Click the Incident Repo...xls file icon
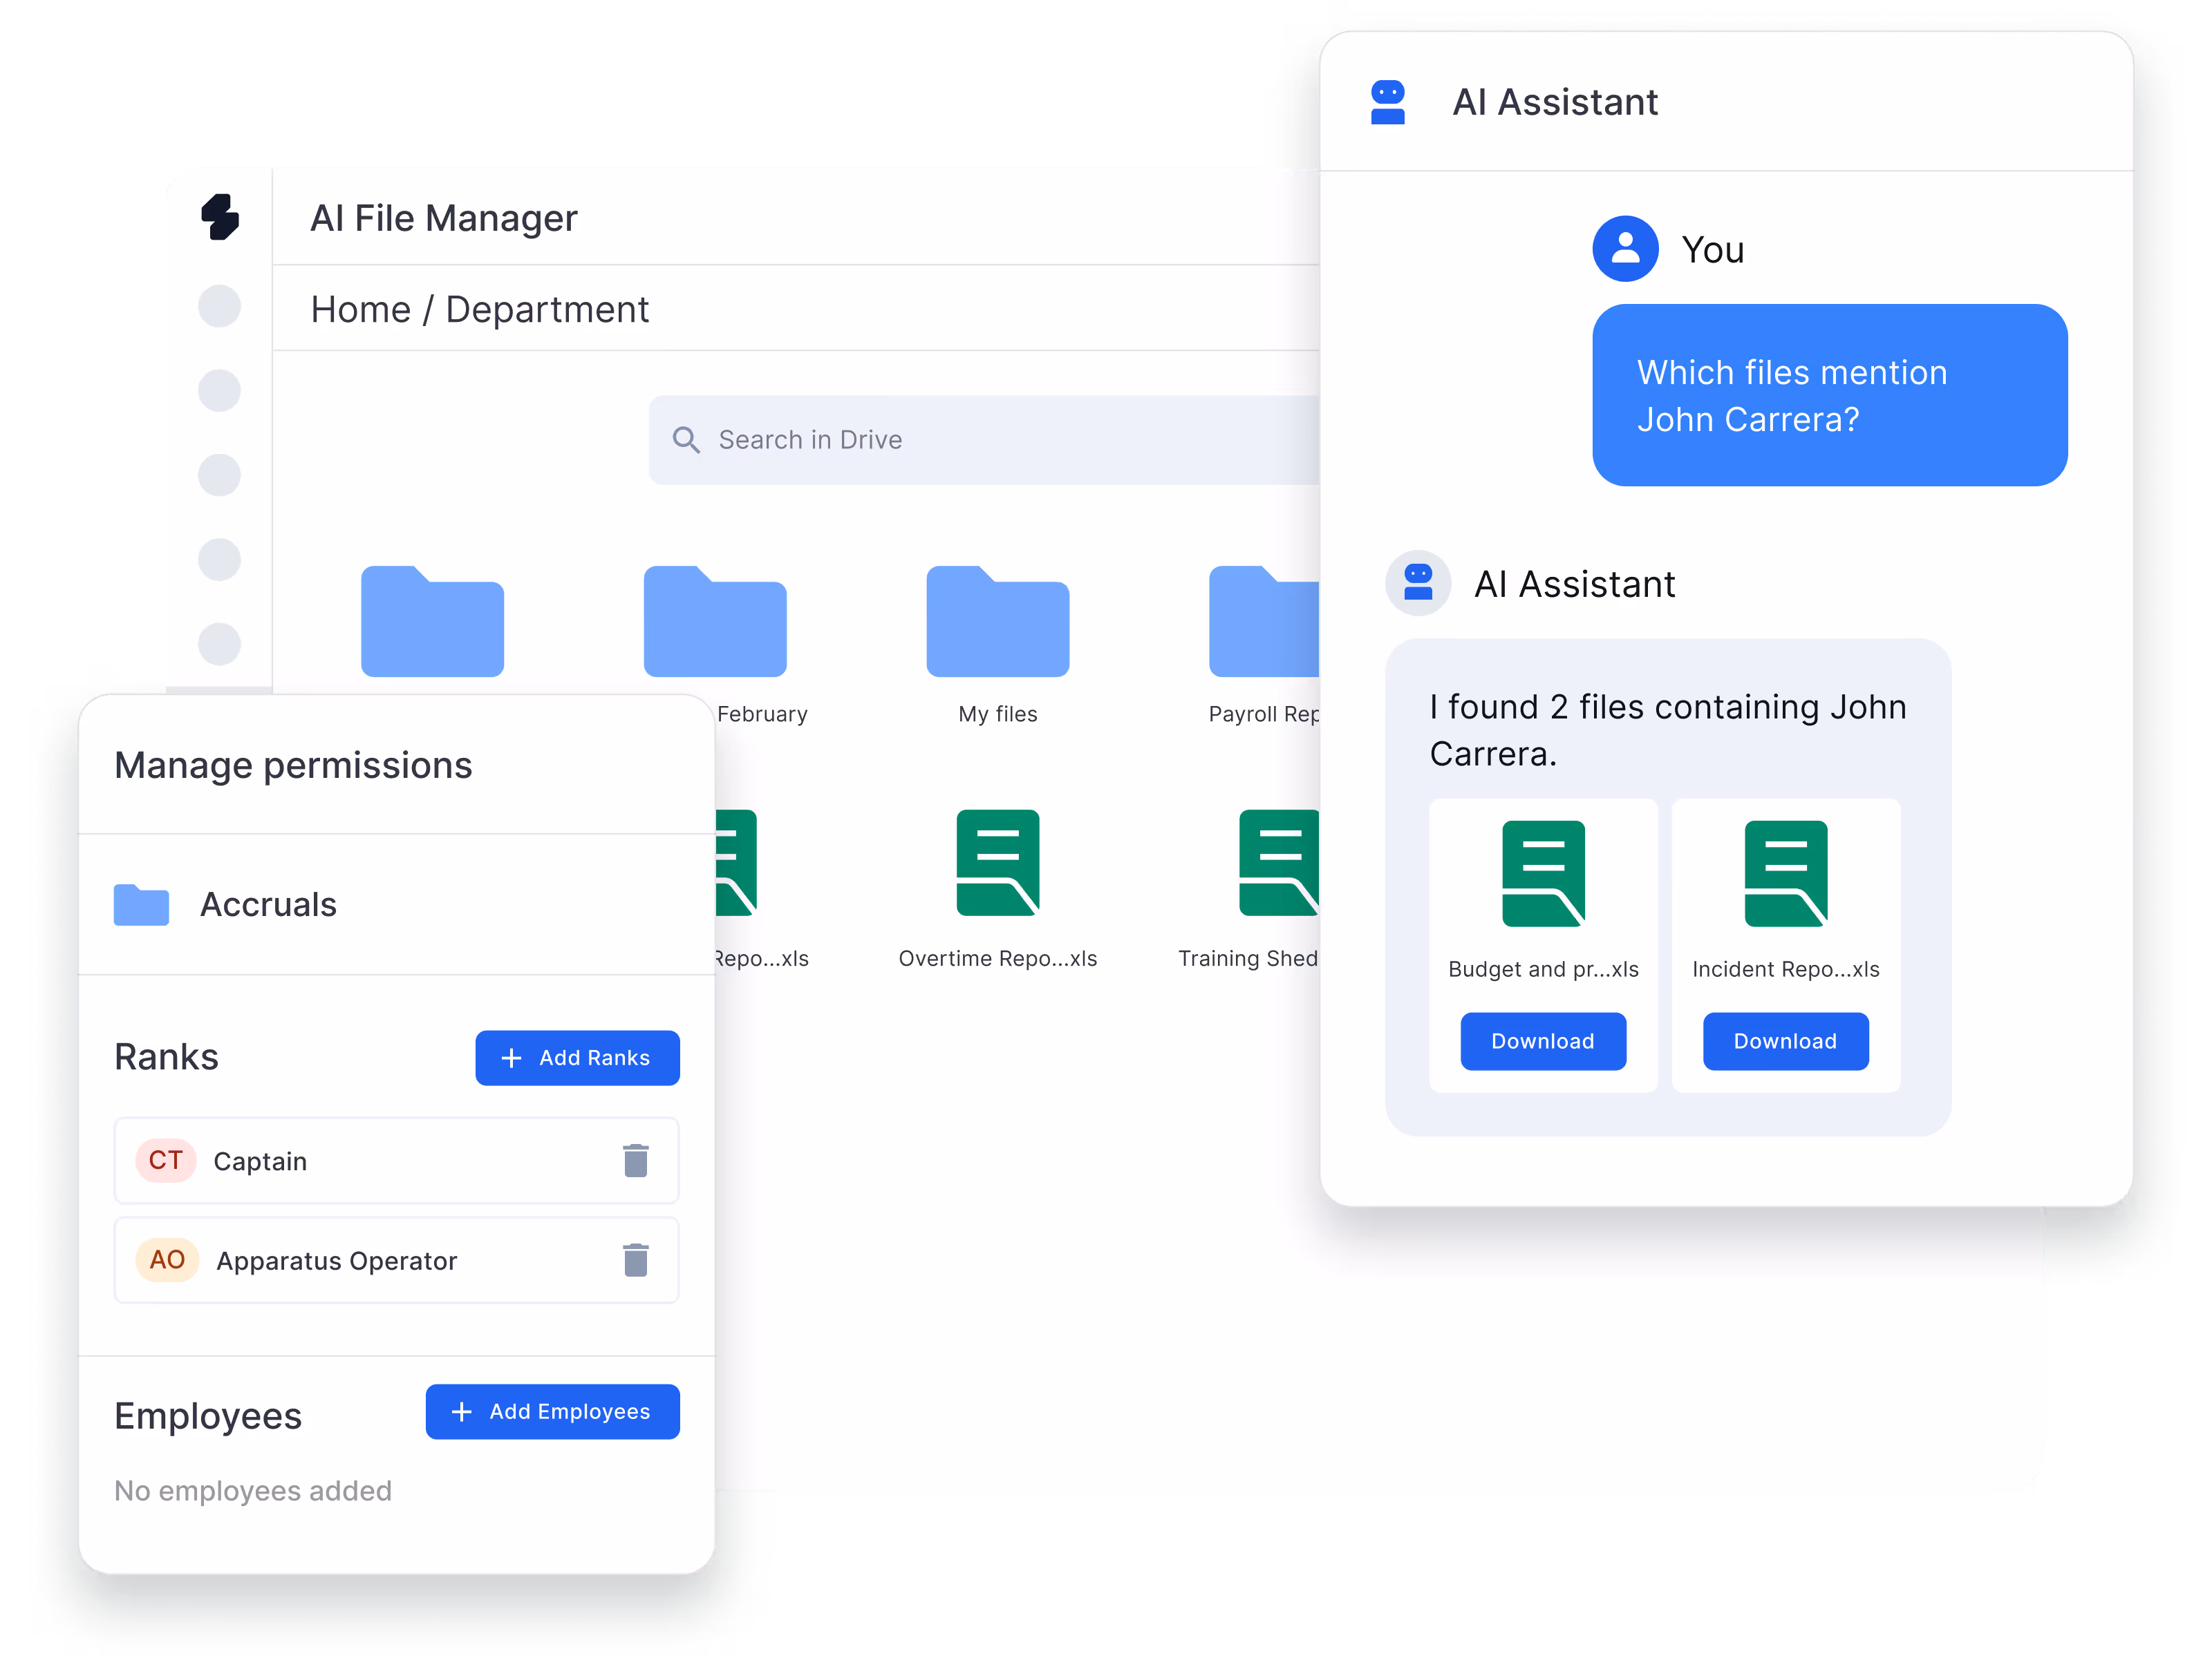Viewport: 2212px width, 1658px height. tap(1786, 873)
